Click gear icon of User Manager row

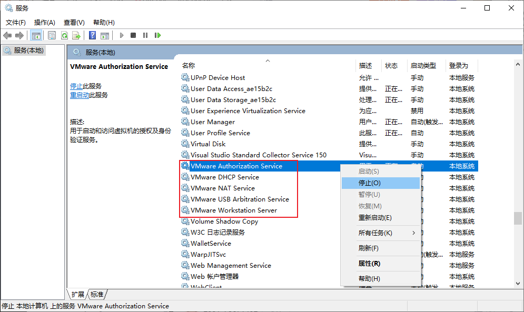[185, 122]
